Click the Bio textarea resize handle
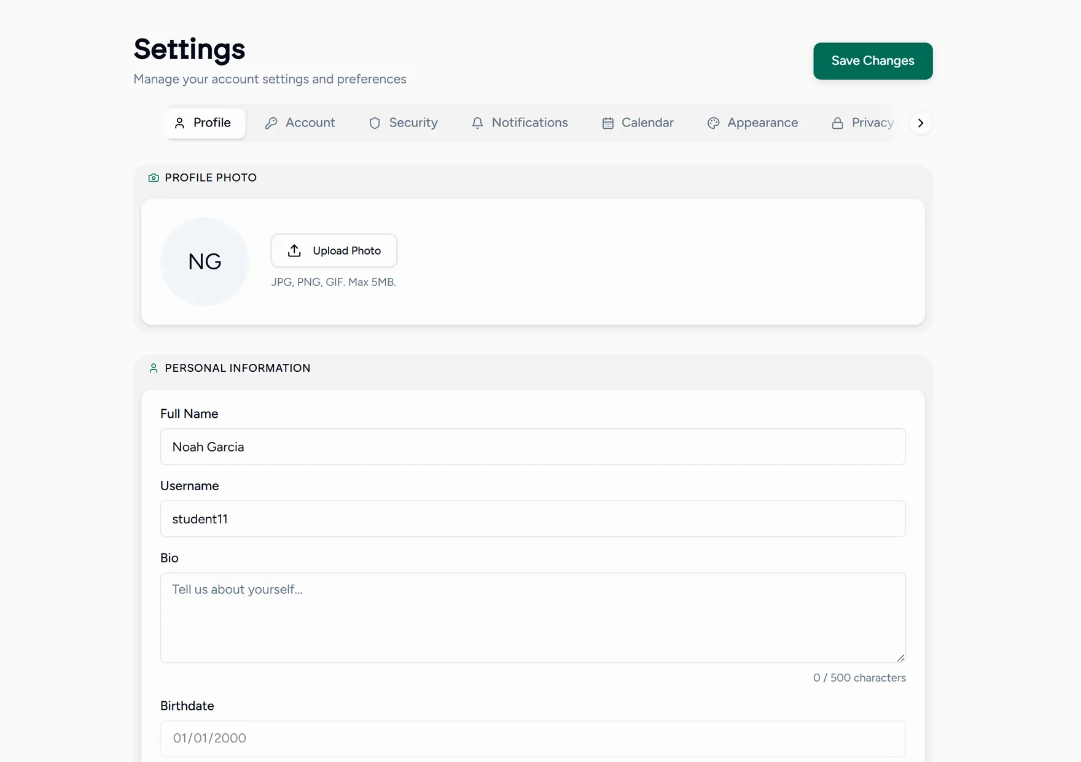 pyautogui.click(x=900, y=658)
